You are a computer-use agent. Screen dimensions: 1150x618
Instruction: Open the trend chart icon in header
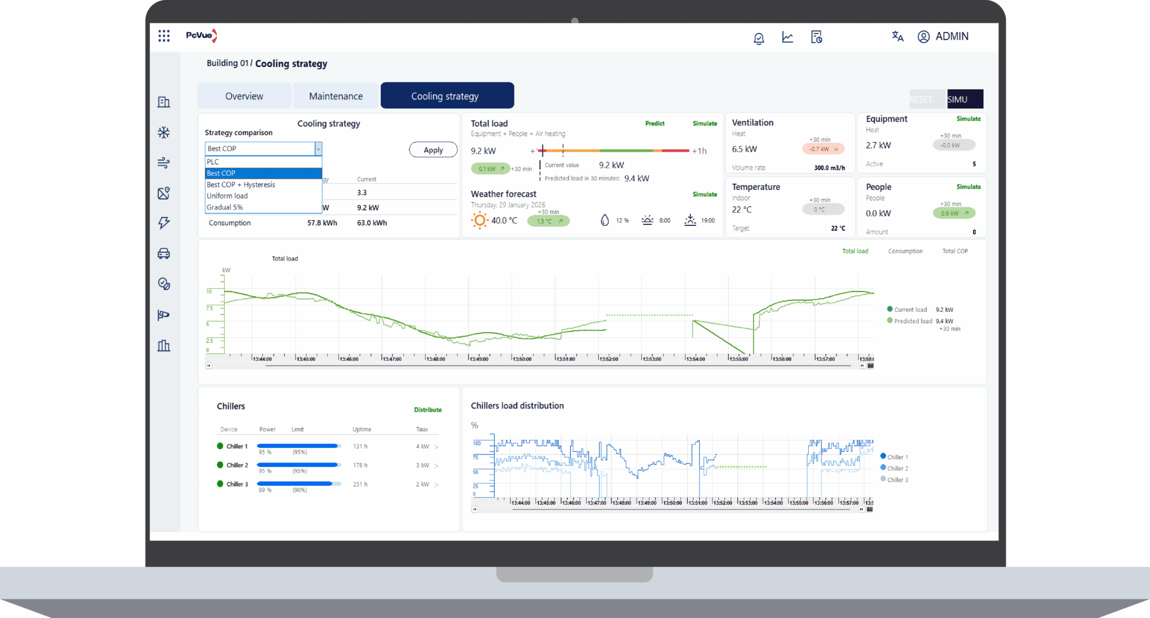coord(787,37)
